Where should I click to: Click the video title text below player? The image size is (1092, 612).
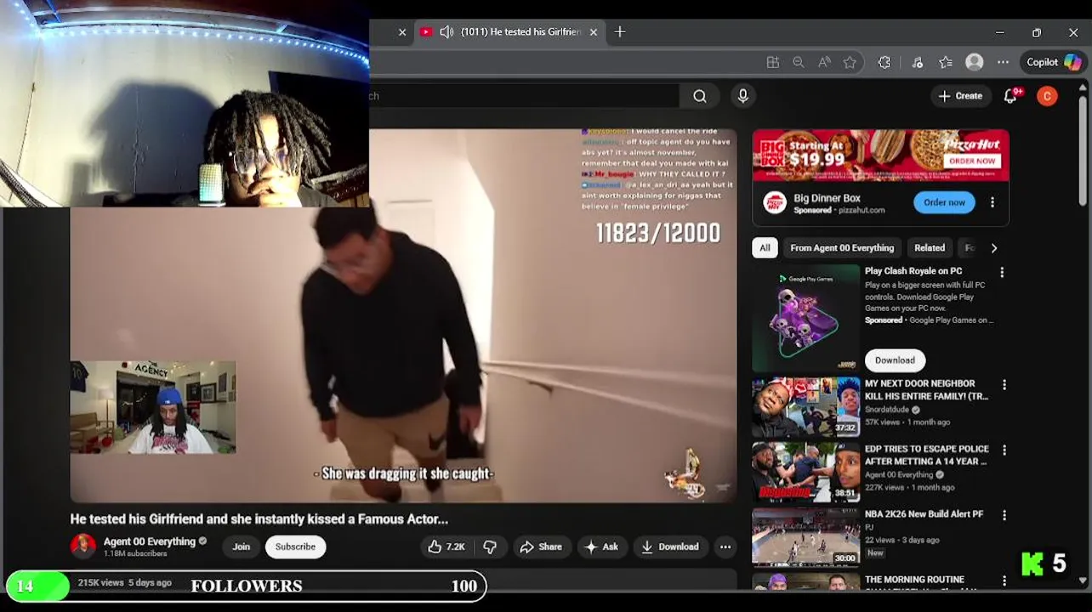[x=259, y=518]
